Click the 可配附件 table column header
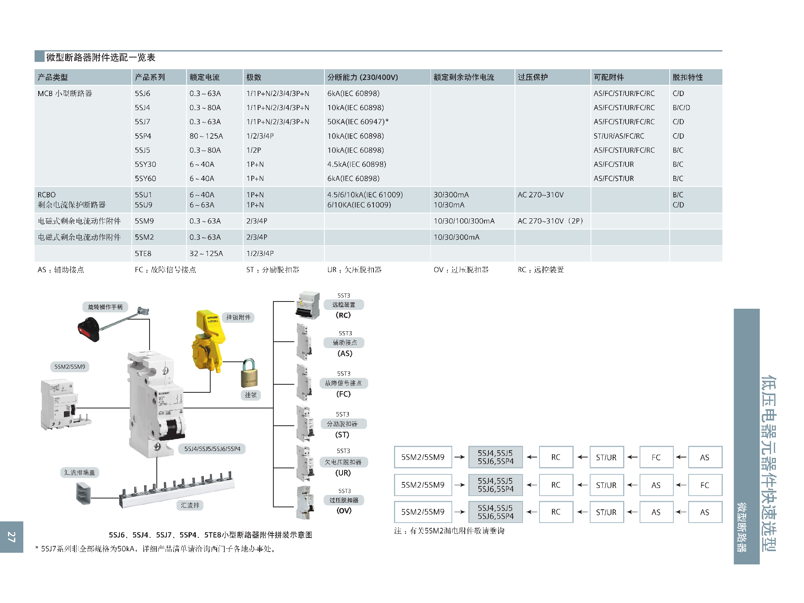 [x=609, y=77]
